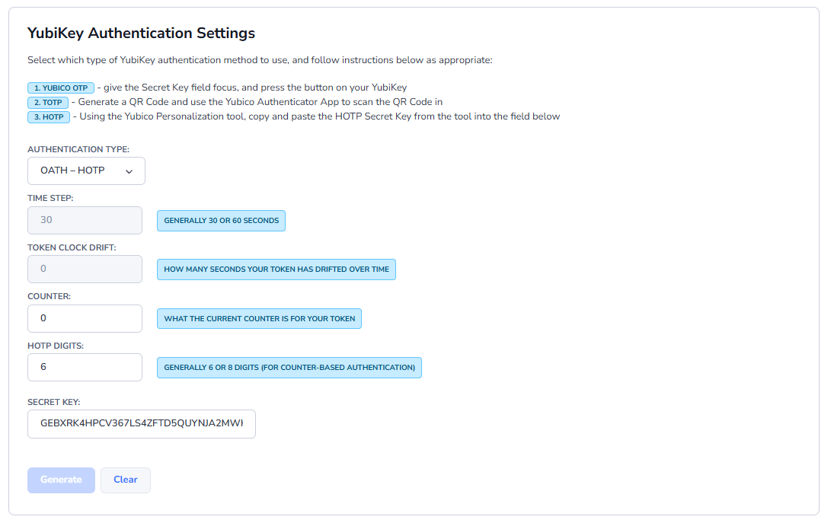
Task: Click the Clear button
Action: [x=126, y=480]
